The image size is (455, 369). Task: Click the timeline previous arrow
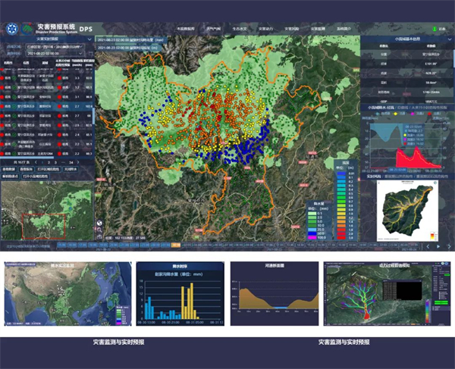tap(428, 245)
